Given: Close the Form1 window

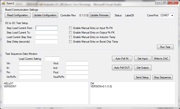Looking at the screenshot, I should (173, 2).
